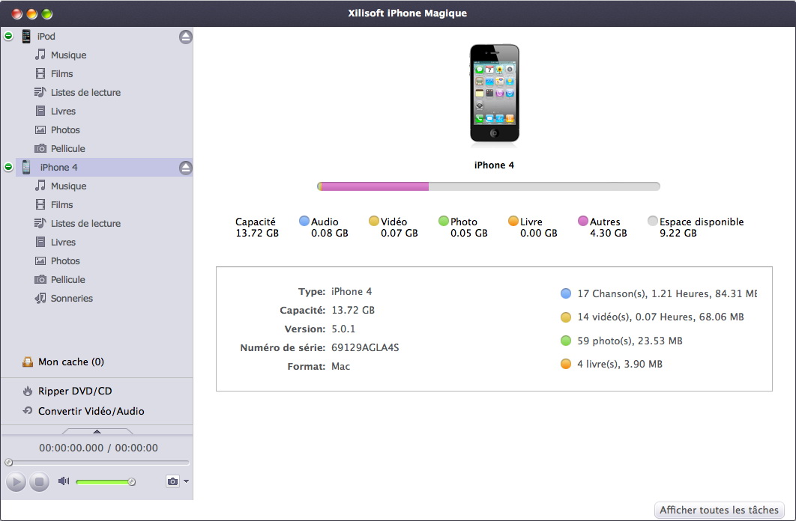The image size is (796, 521).
Task: Click the green Photo legend dot
Action: [x=444, y=221]
